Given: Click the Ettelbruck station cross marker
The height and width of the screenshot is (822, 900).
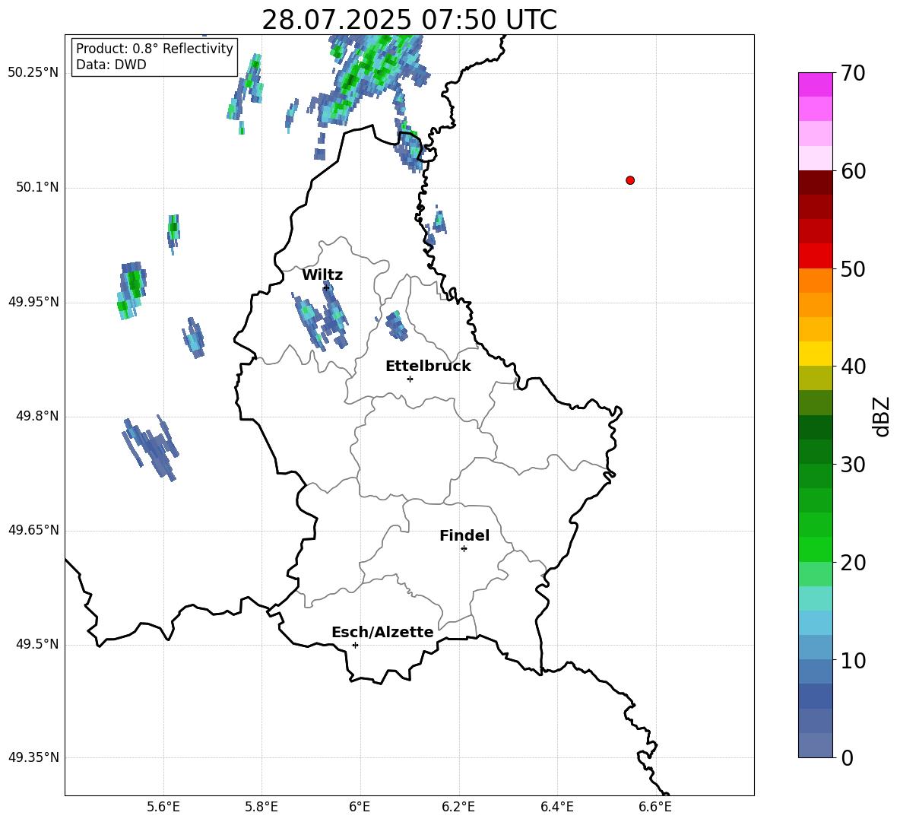Looking at the screenshot, I should click(x=410, y=379).
